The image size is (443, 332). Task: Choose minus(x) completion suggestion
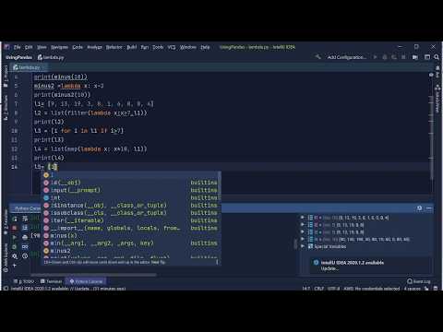tap(131, 235)
